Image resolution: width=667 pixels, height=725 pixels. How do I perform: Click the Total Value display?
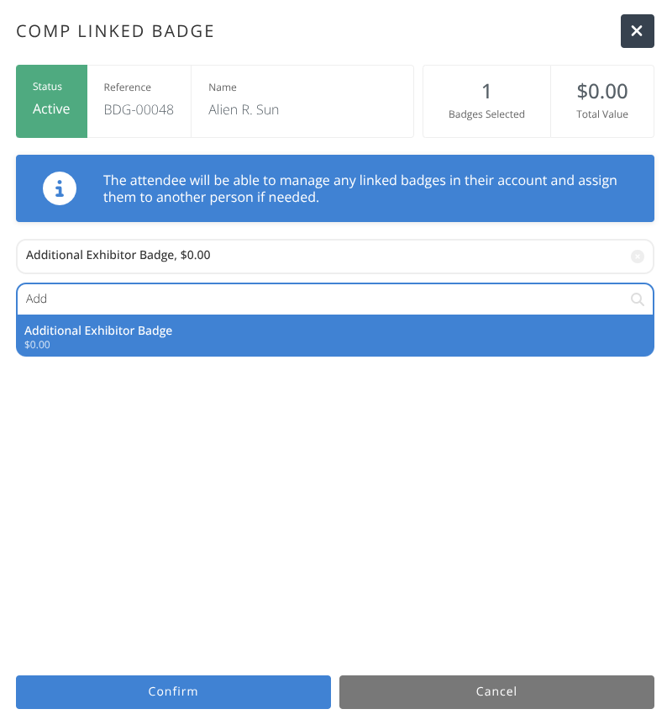point(601,101)
